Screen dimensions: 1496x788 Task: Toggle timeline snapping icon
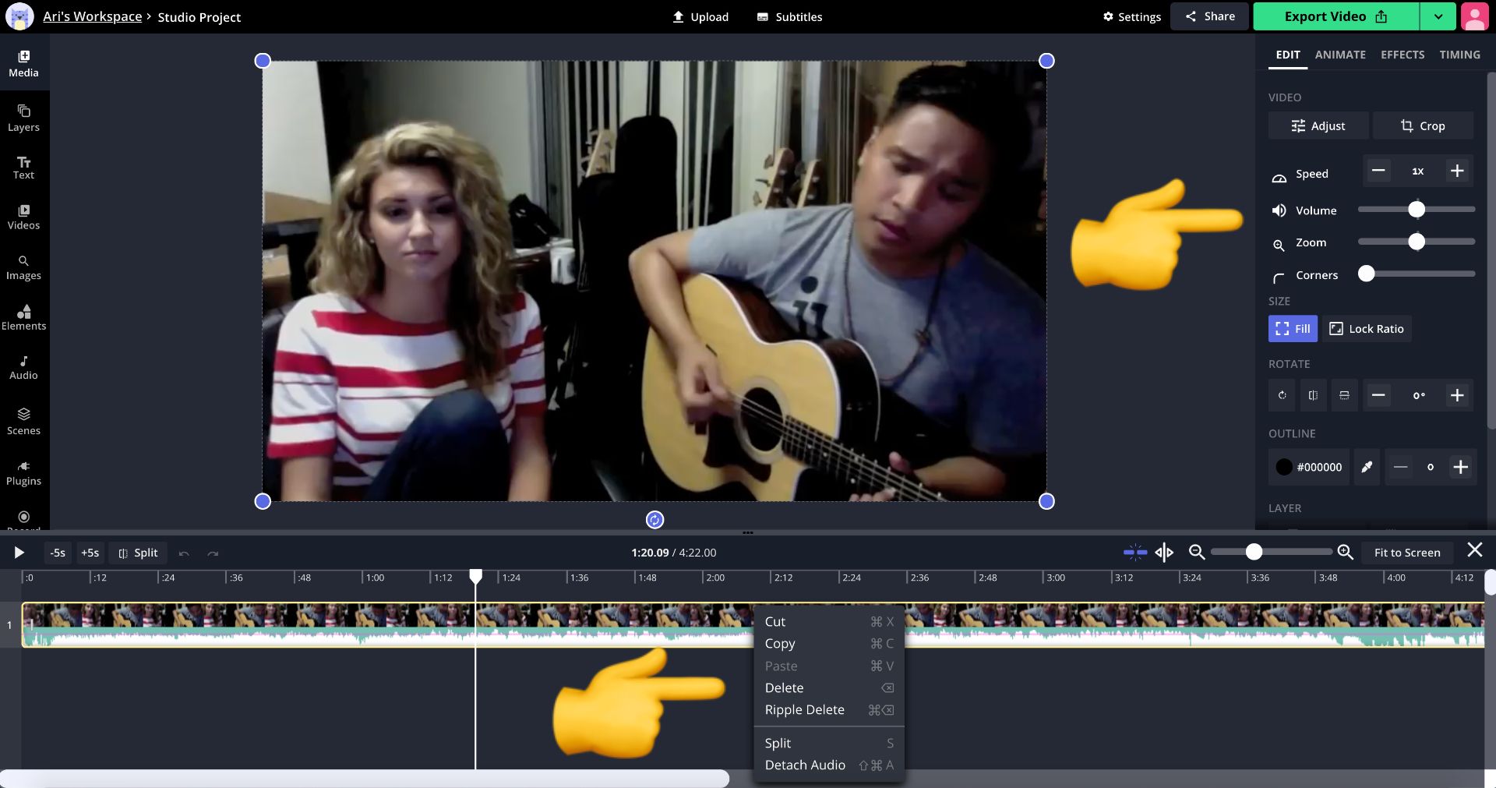tap(1134, 553)
